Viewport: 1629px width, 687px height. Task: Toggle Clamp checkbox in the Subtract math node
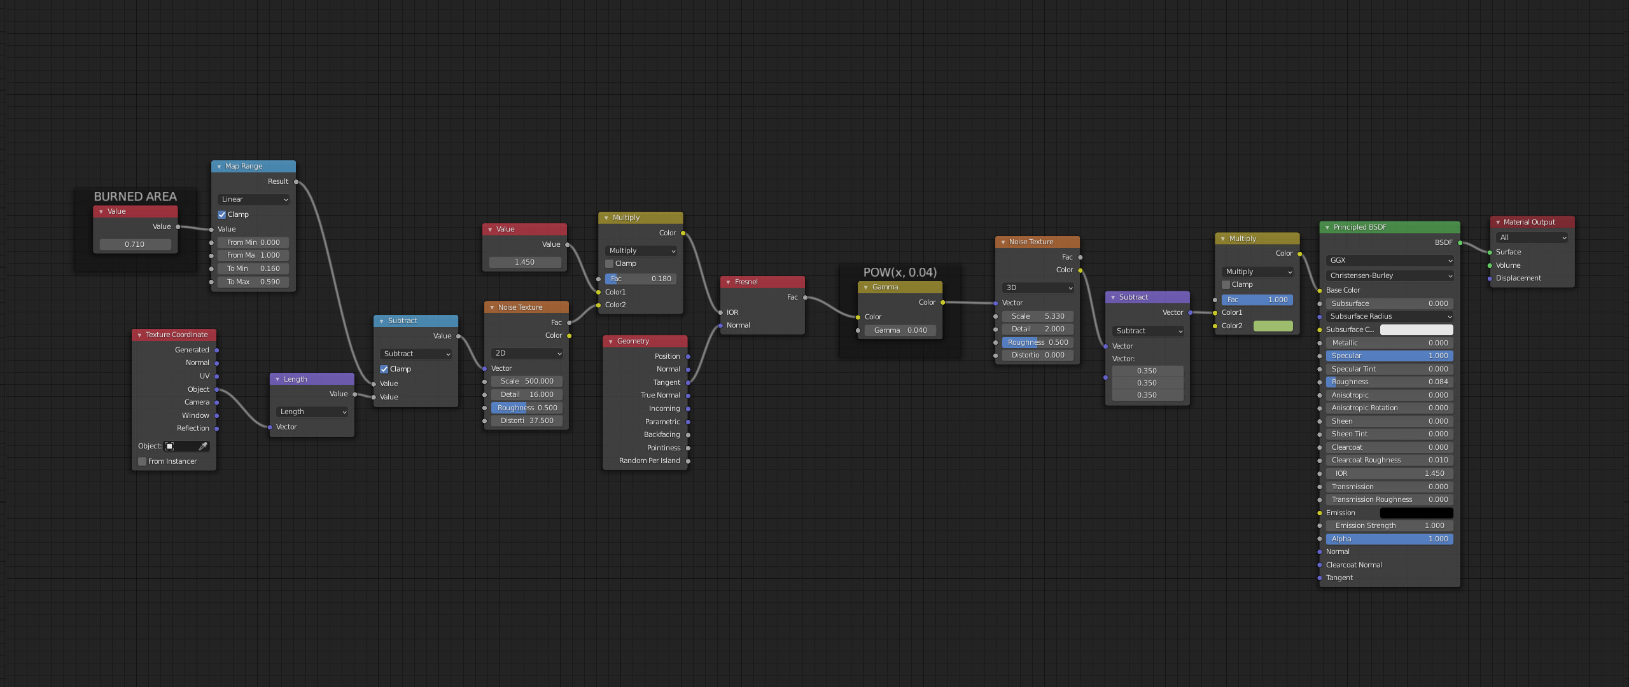[x=384, y=369]
